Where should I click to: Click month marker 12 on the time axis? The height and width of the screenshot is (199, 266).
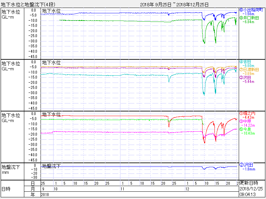188,189
